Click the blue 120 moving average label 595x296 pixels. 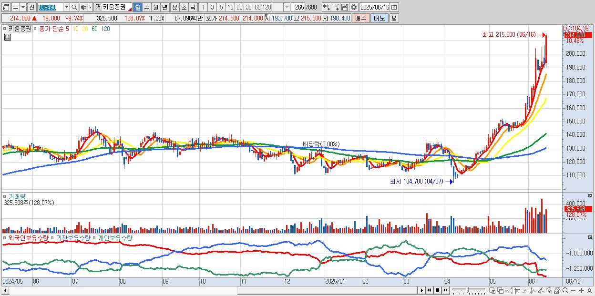[105, 29]
